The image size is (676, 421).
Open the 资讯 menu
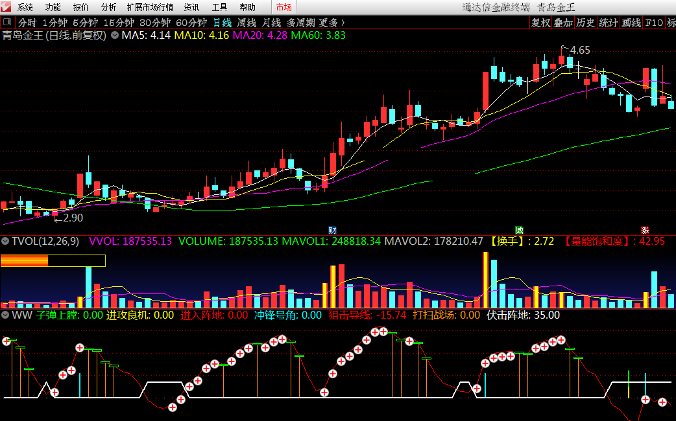pyautogui.click(x=191, y=7)
